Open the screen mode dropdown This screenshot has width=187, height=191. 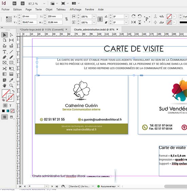click(x=68, y=3)
